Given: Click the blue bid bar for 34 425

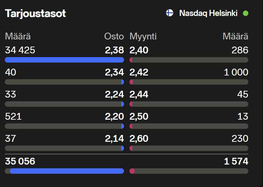Looking at the screenshot, I should coord(64,60).
